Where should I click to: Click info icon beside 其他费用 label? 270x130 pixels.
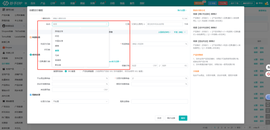pos(49,90)
